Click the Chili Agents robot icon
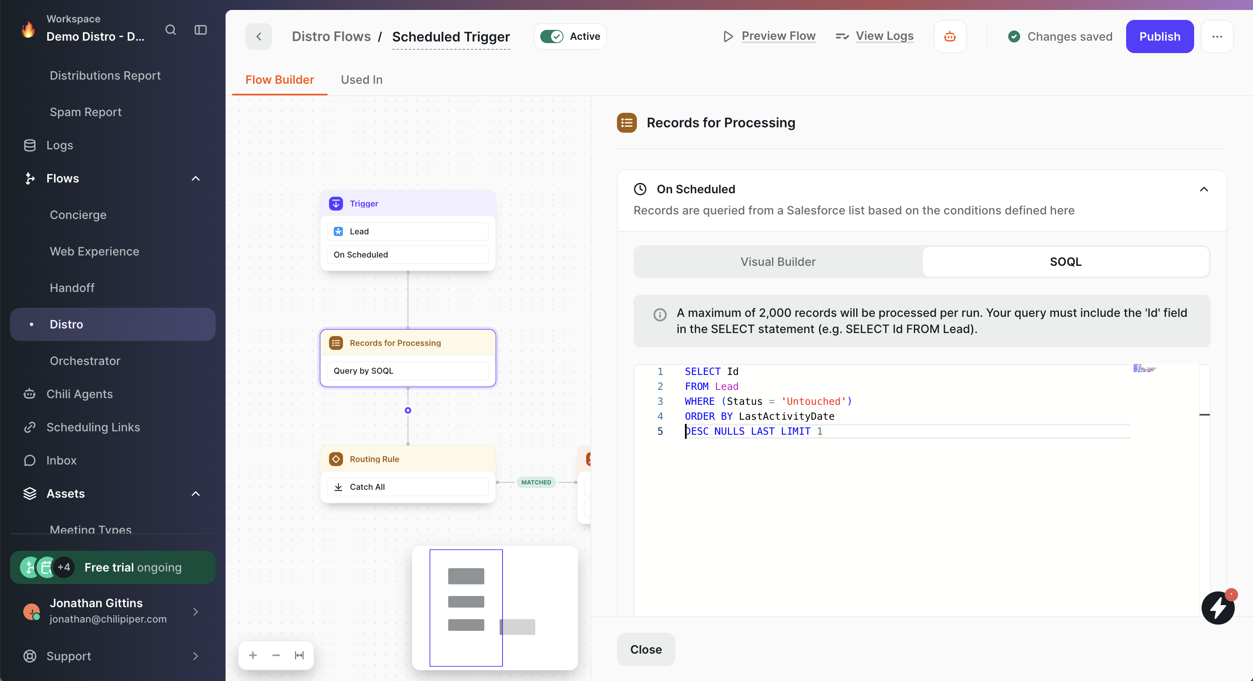The height and width of the screenshot is (681, 1253). coord(30,394)
